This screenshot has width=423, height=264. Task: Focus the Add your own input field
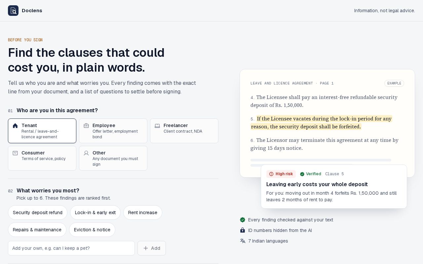tap(71, 248)
